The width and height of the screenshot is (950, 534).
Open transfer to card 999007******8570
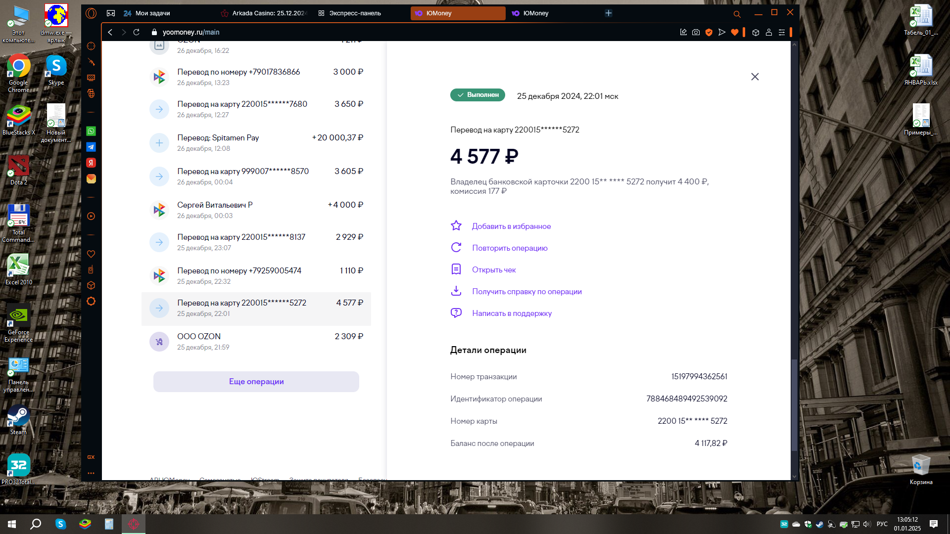click(x=256, y=176)
